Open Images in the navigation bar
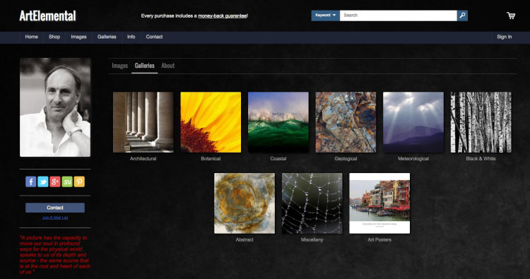Screen dimensions: 530x279 78,37
